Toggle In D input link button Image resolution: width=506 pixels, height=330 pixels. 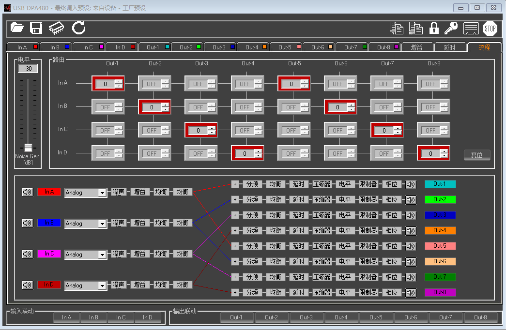click(148, 317)
